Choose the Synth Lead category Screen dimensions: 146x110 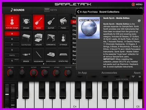51,55
